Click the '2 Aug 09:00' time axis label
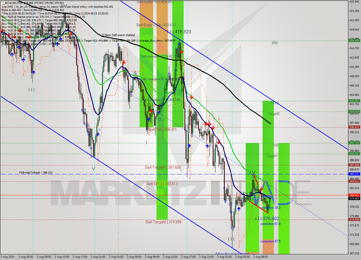The width and height of the screenshot is (361, 260). [153, 257]
